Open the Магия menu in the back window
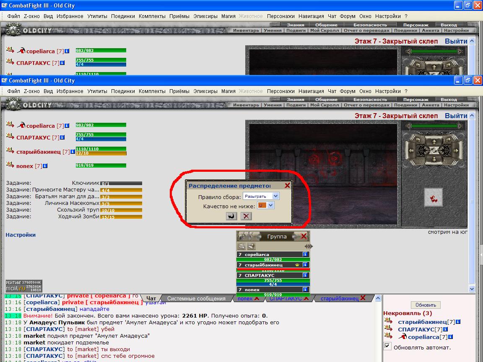Image resolution: width=483 pixels, height=362 pixels. pyautogui.click(x=228, y=16)
